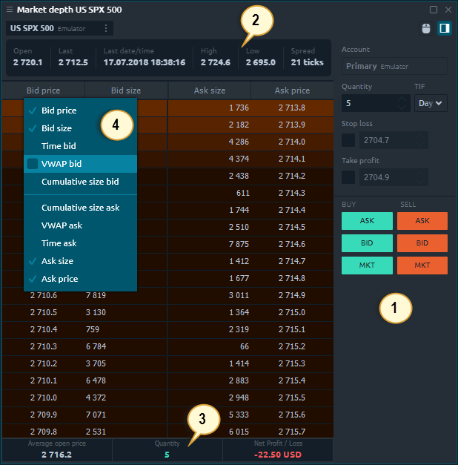The width and height of the screenshot is (458, 465).
Task: Select Cumulative size bid menu item
Action: (79, 182)
